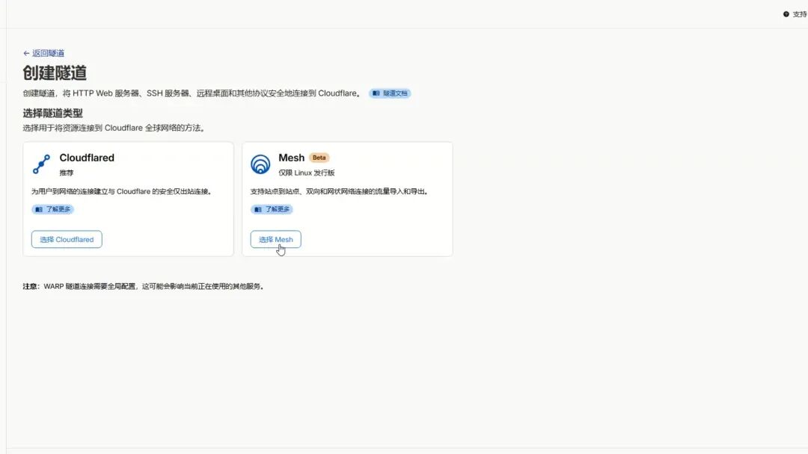
Task: Open 了解更多 under Cloudflared
Action: pos(52,209)
